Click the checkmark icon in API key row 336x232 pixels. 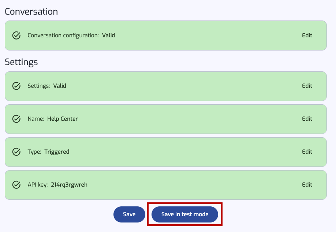click(x=16, y=185)
